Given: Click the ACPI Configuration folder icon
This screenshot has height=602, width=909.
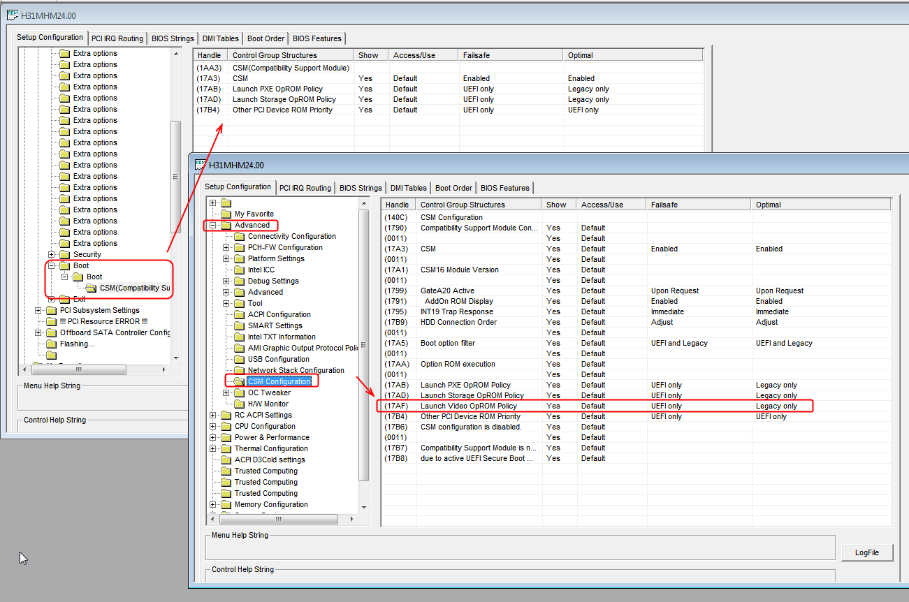Looking at the screenshot, I should (240, 314).
